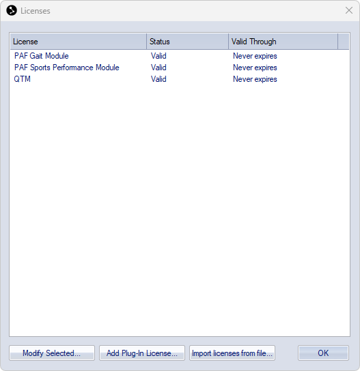
Task: Click Never expires for PAF Sports Performance Module
Action: point(255,68)
